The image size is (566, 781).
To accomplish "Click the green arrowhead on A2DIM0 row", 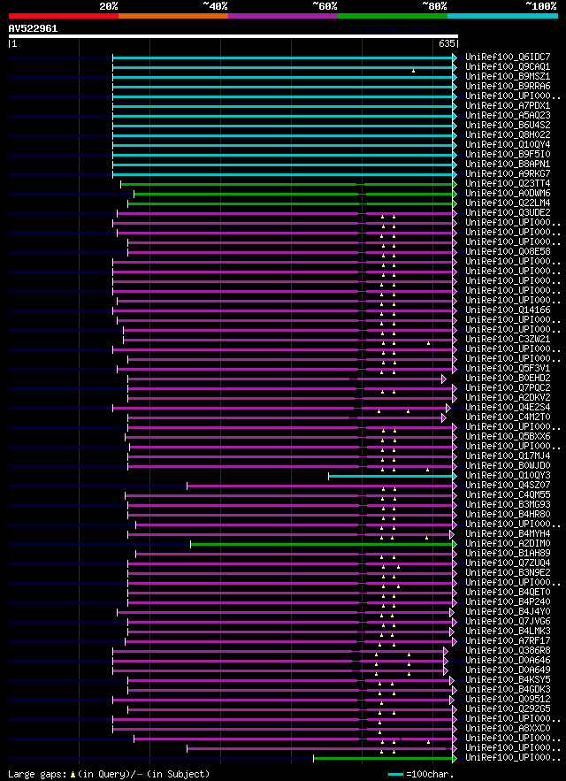I will point(455,544).
